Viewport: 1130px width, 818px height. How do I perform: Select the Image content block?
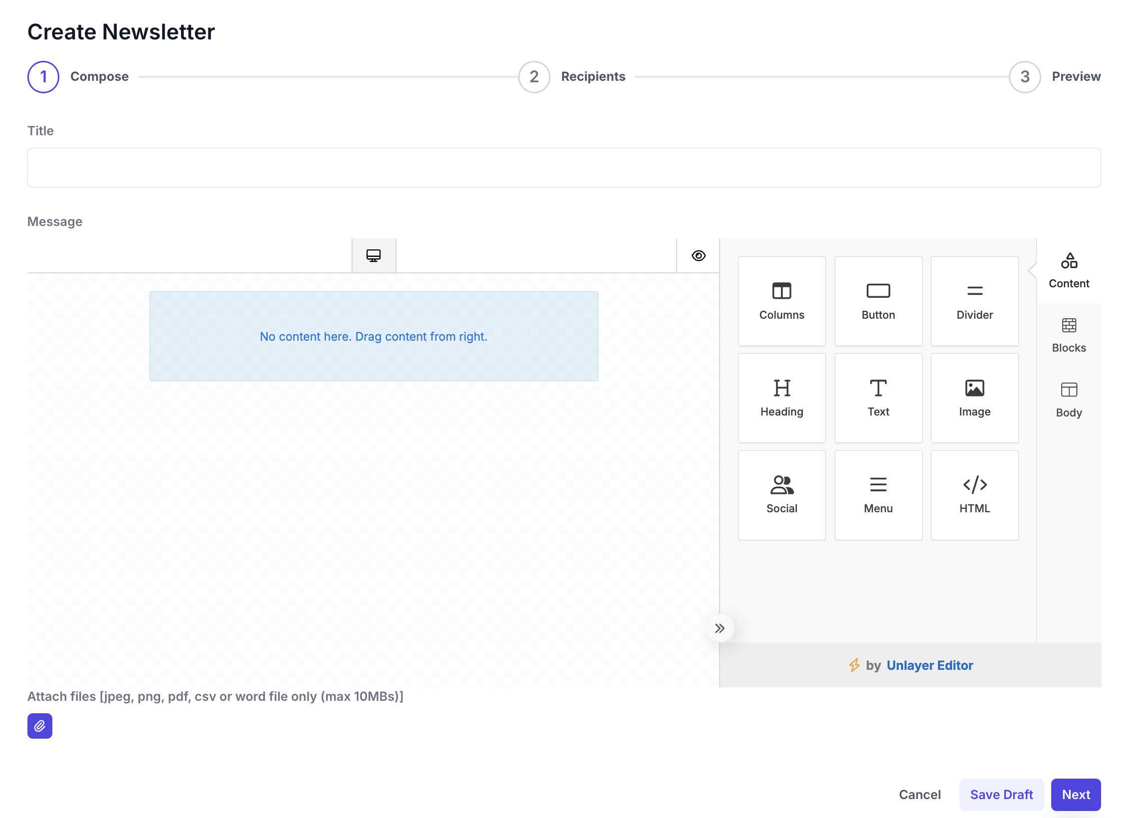974,398
